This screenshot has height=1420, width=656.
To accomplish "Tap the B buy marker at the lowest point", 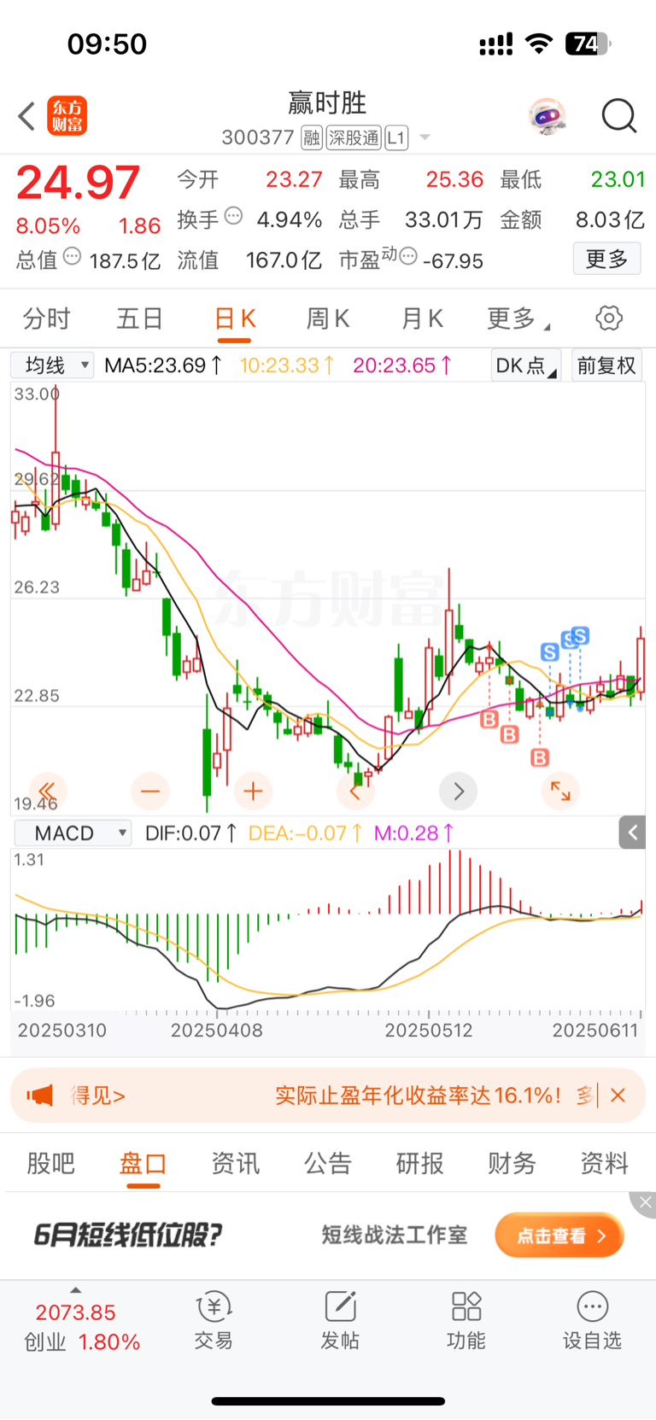I will tap(540, 757).
